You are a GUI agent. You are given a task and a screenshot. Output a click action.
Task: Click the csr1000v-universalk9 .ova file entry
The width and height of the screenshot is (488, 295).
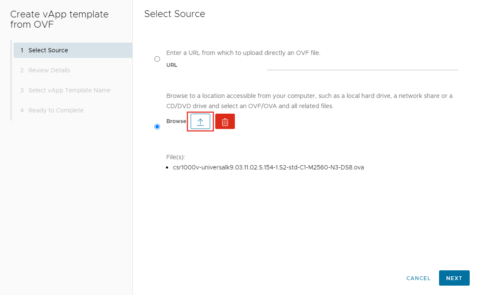(x=268, y=167)
